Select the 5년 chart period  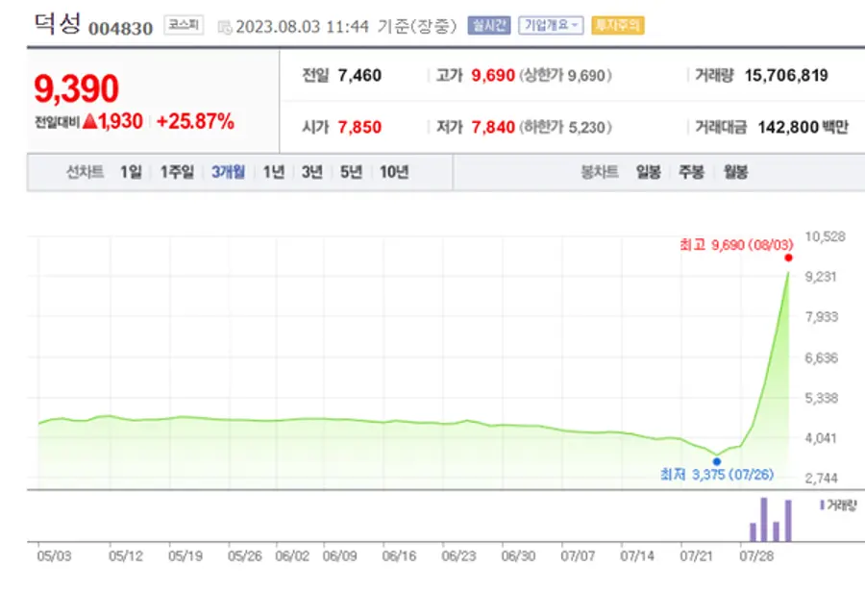351,172
